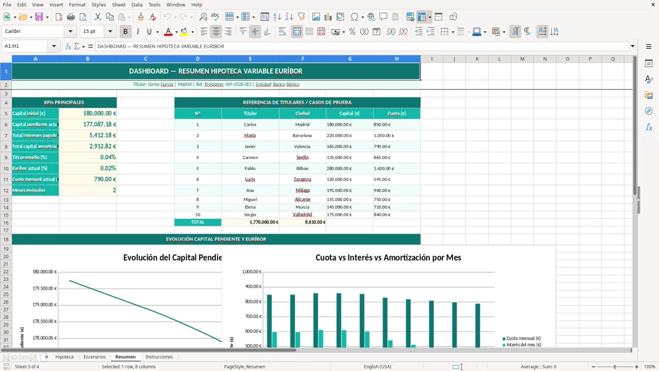This screenshot has height=371, width=659.
Task: Select column header G
Action: 349,59
